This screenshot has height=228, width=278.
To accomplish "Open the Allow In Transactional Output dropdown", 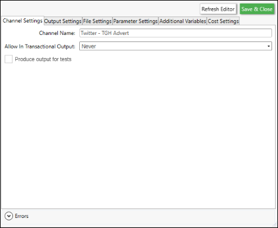I will 176,46.
